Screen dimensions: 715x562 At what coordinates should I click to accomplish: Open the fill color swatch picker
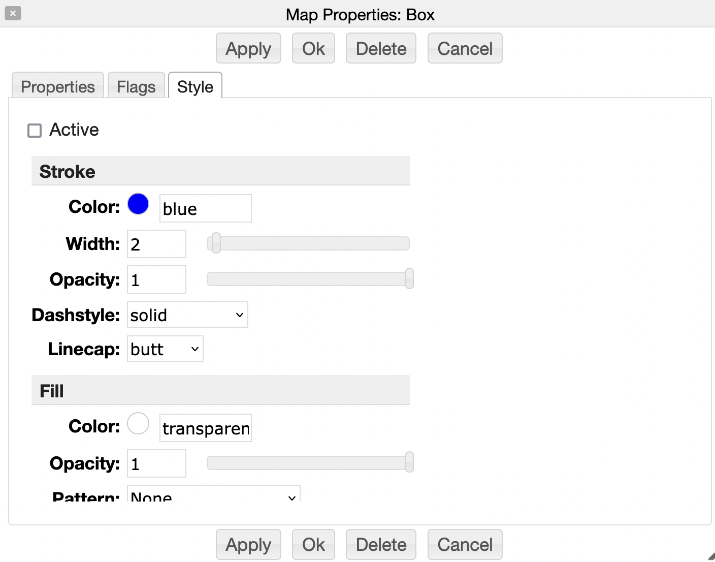[x=138, y=423]
